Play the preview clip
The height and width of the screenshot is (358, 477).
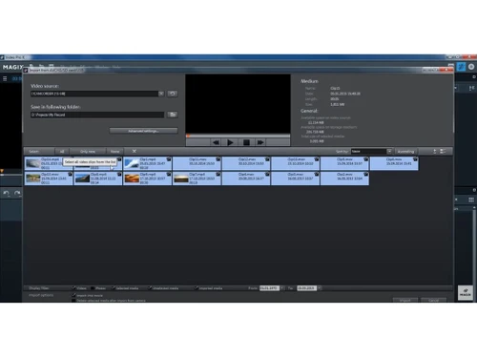(231, 142)
